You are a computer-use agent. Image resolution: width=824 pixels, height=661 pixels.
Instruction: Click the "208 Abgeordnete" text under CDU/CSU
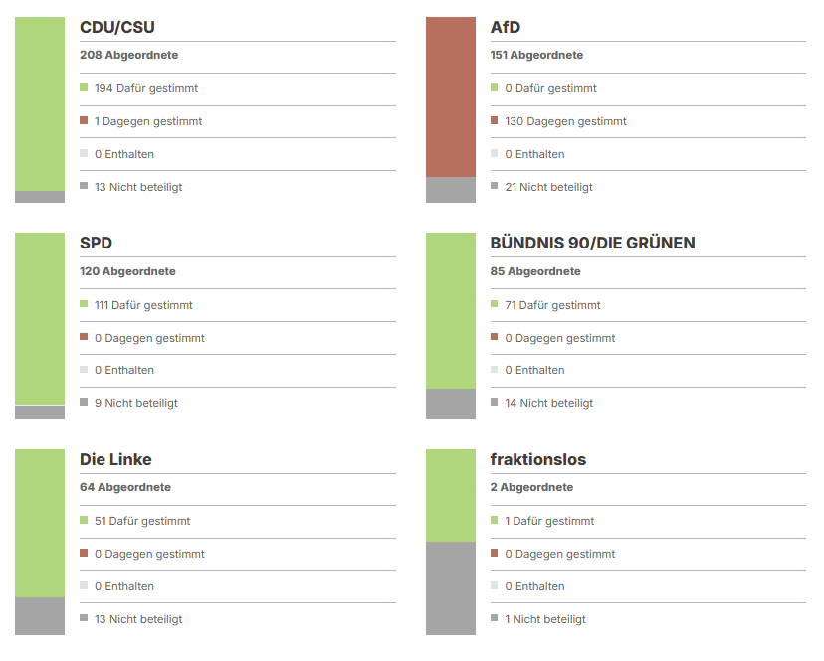coord(129,55)
